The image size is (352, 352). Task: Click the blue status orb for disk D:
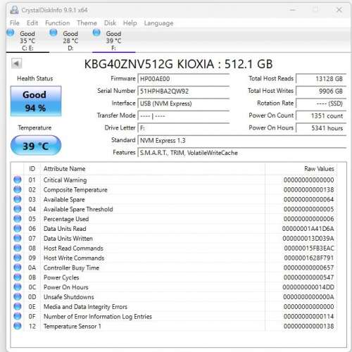[x=54, y=32]
